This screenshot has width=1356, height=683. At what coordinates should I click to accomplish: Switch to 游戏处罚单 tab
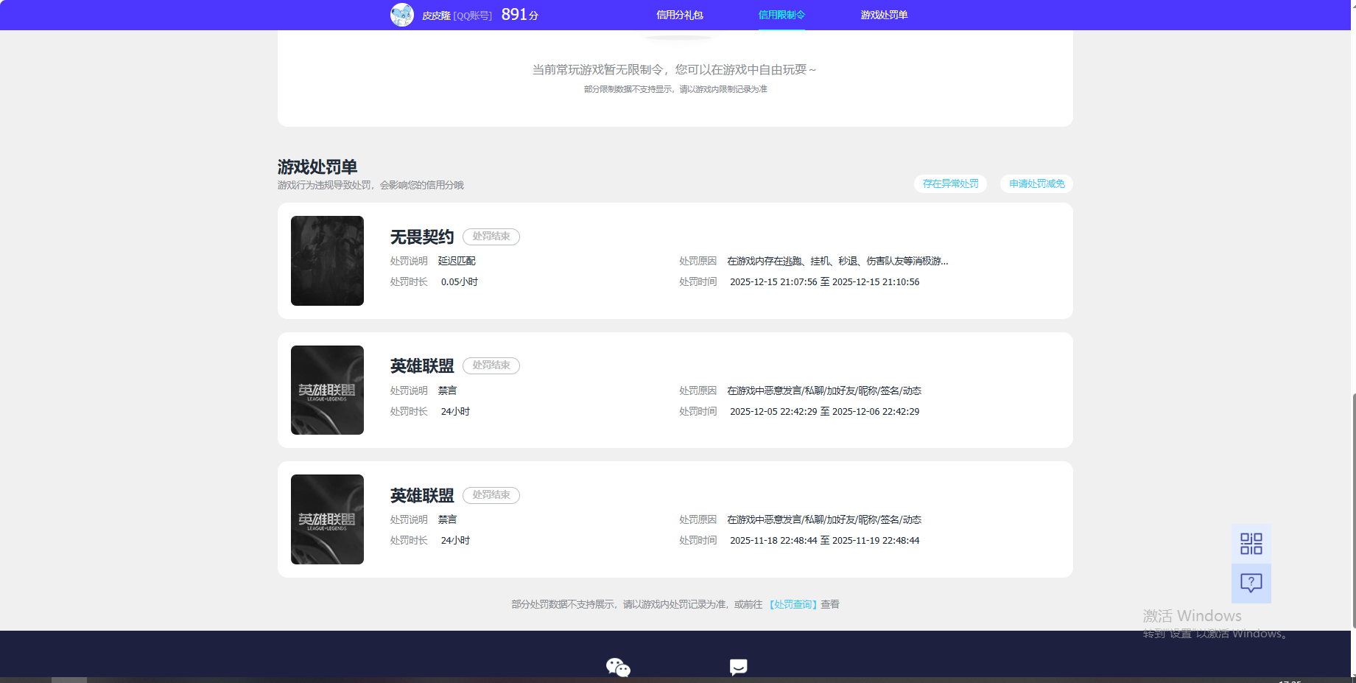pos(884,15)
